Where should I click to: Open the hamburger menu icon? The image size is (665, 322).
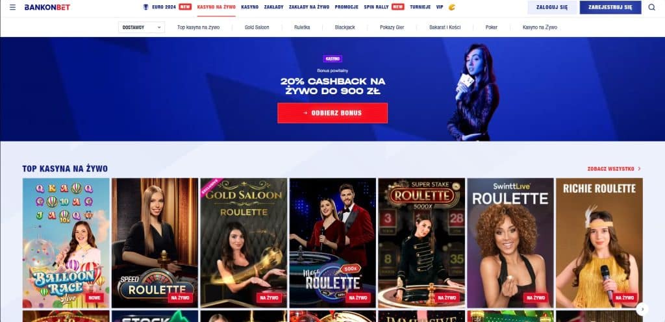[x=12, y=7]
